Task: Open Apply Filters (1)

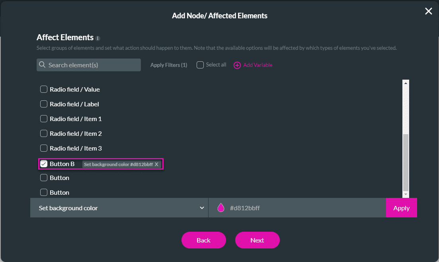Action: click(169, 65)
